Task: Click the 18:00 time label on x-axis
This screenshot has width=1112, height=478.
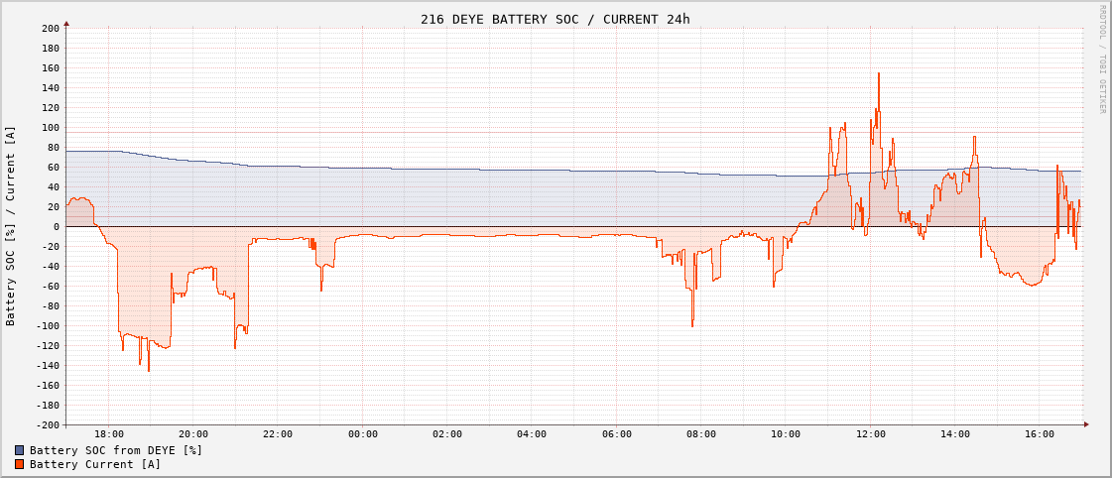Action: 109,434
